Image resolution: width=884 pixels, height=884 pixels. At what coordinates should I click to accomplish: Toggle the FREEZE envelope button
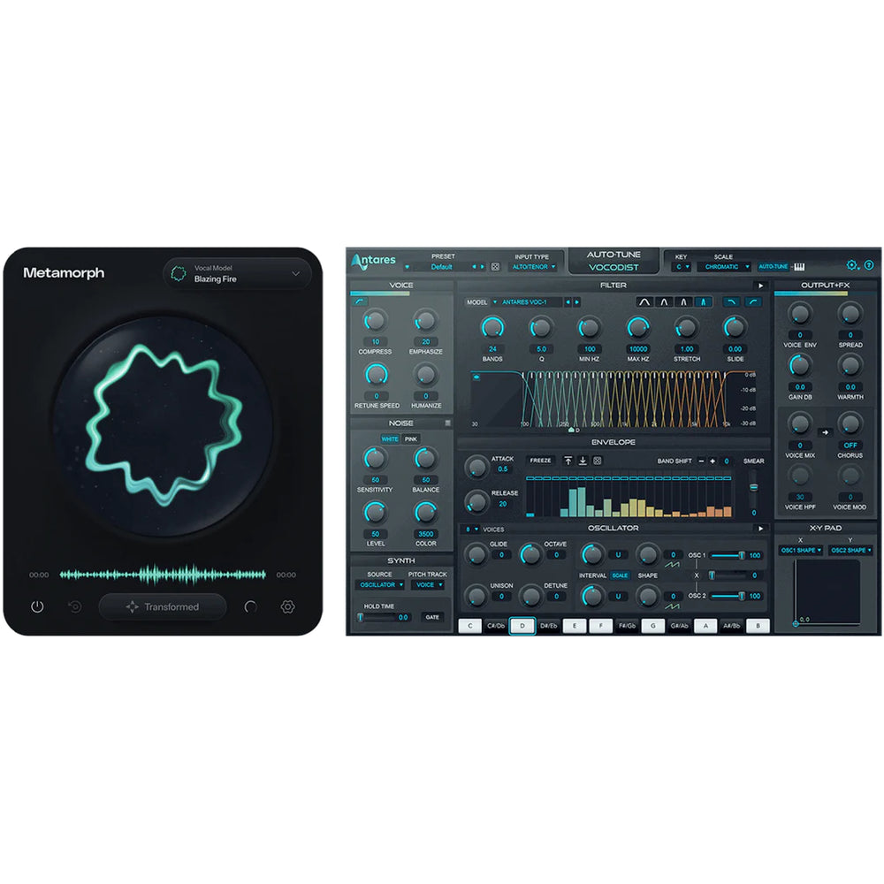pos(540,461)
